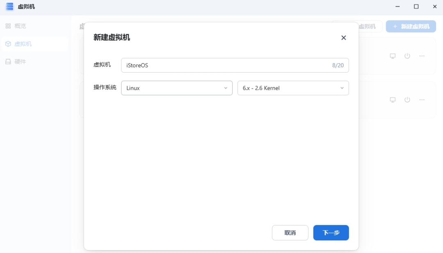Maximize the 虚拟机 application window
443x253 pixels.
coord(416,7)
